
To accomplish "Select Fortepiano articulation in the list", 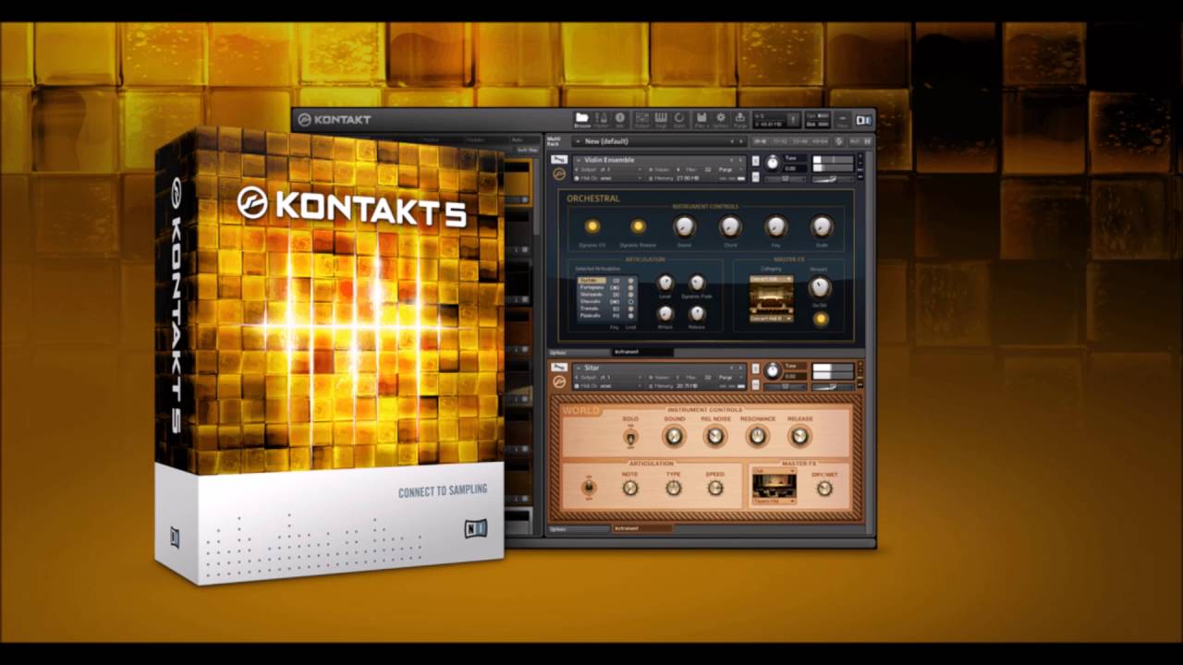I will point(592,287).
